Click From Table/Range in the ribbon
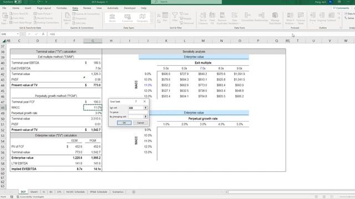Viewport: 355px width, 199px height. (x=21, y=23)
